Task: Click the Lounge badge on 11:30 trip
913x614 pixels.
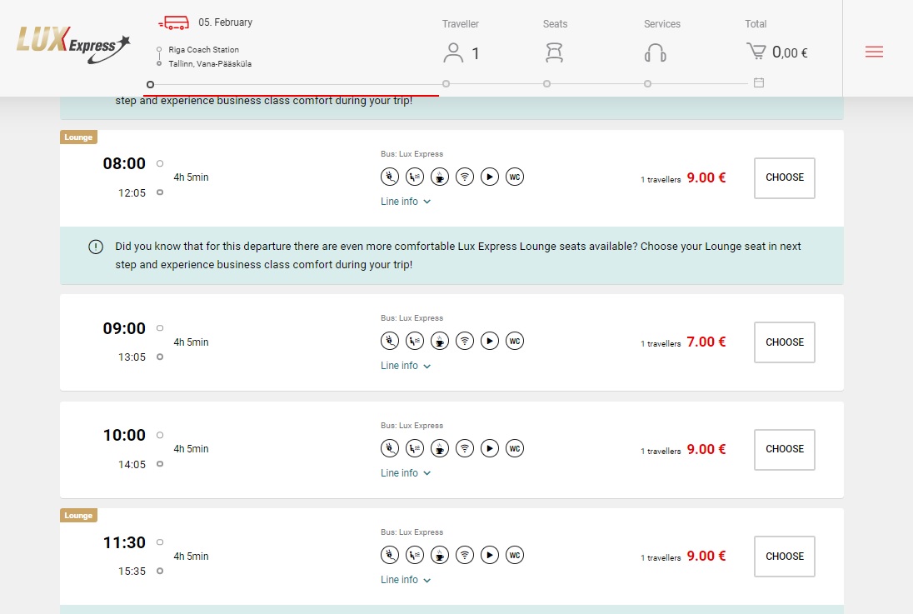Action: pos(78,516)
